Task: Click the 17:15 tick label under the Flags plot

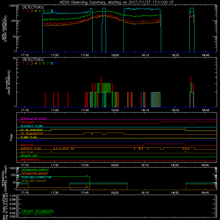Action: [25, 165]
